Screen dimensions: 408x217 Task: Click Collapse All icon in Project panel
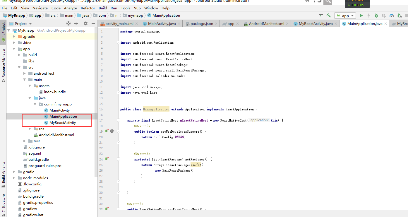point(76,23)
